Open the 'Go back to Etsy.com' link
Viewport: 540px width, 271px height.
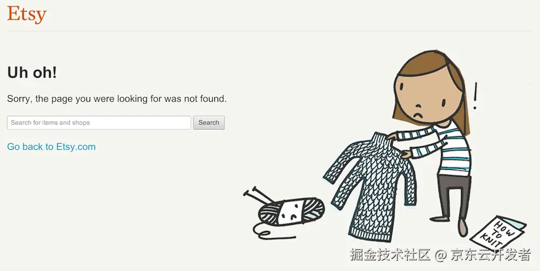click(x=51, y=147)
